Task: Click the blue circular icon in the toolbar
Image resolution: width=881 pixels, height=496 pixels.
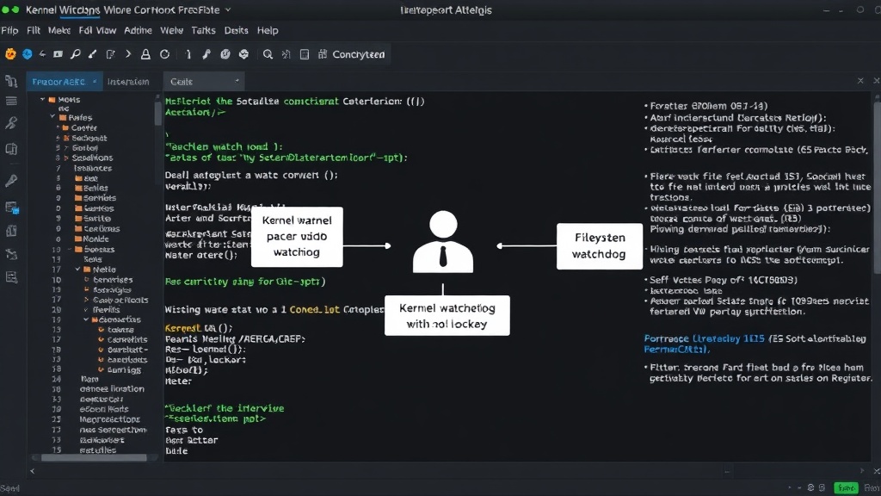Action: [27, 54]
